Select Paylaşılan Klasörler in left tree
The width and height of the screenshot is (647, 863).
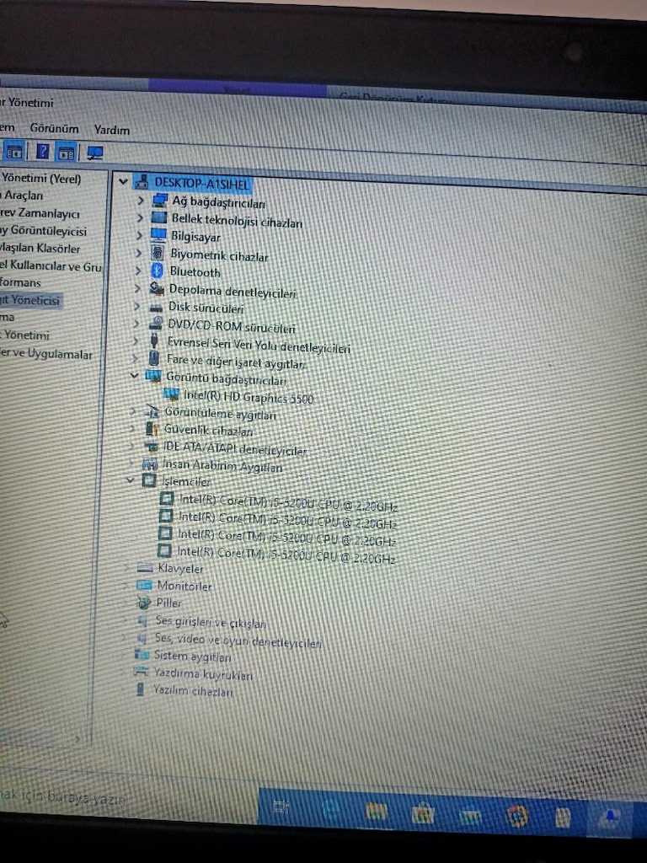coord(40,249)
